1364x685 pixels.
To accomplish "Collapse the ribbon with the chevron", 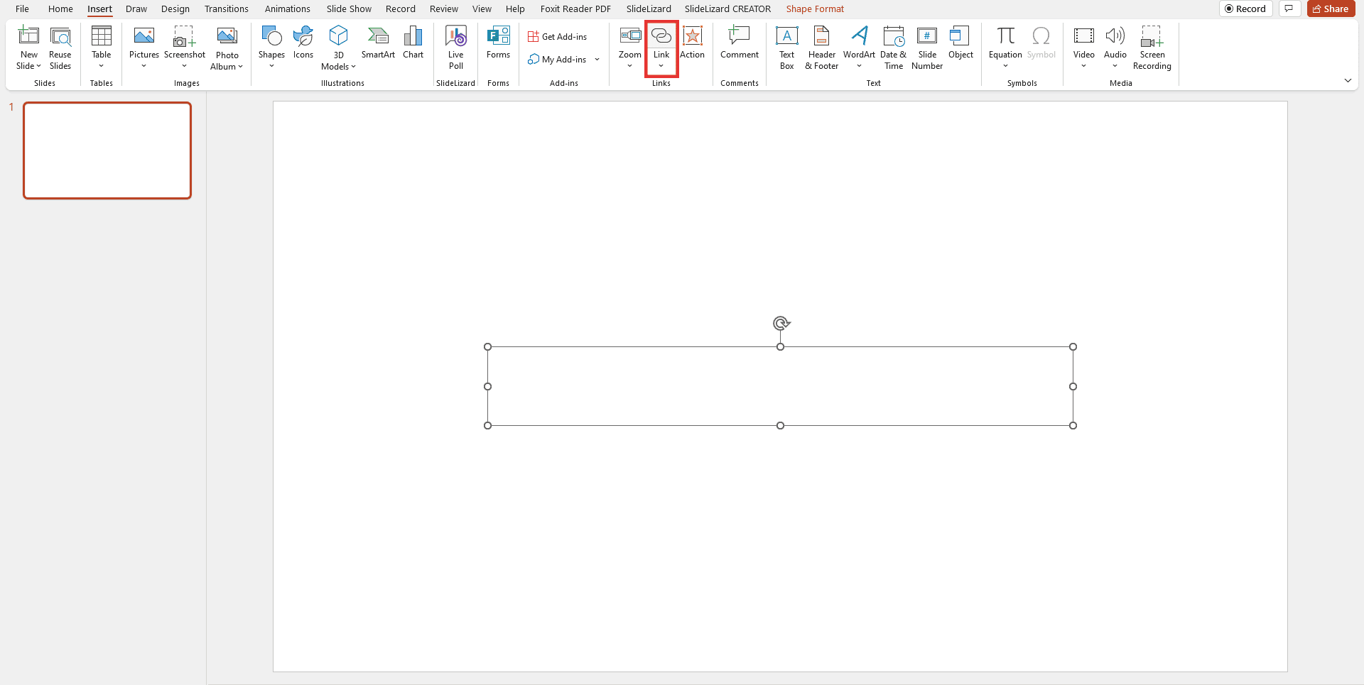I will (x=1348, y=81).
